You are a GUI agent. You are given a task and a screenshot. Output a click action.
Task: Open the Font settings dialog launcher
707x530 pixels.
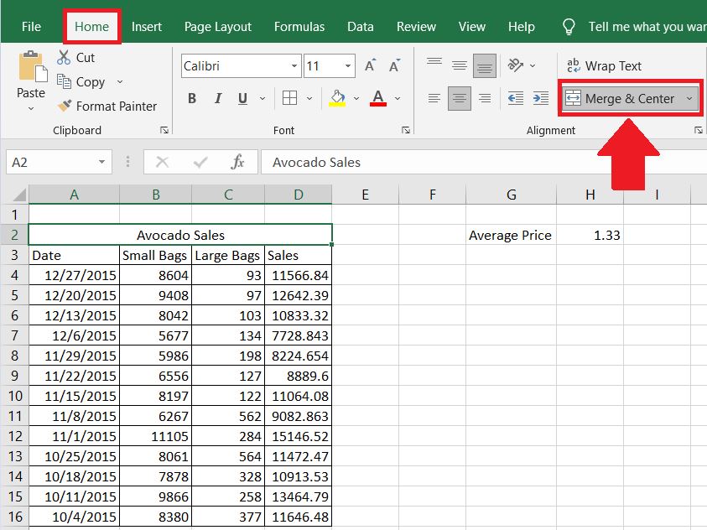click(x=406, y=130)
